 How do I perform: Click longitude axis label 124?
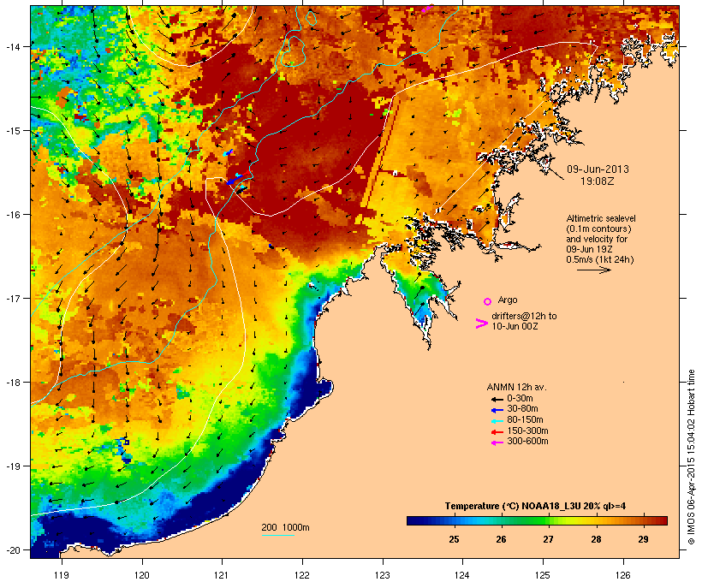pyautogui.click(x=462, y=575)
